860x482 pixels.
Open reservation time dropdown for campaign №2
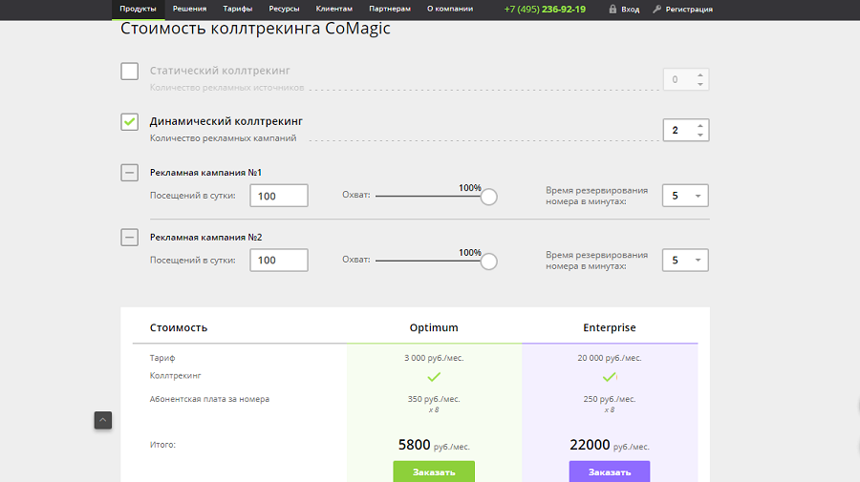tap(685, 261)
